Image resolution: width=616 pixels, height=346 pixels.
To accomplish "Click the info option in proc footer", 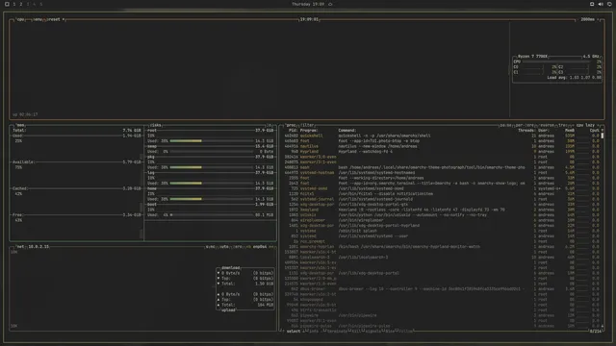I will tap(314, 332).
